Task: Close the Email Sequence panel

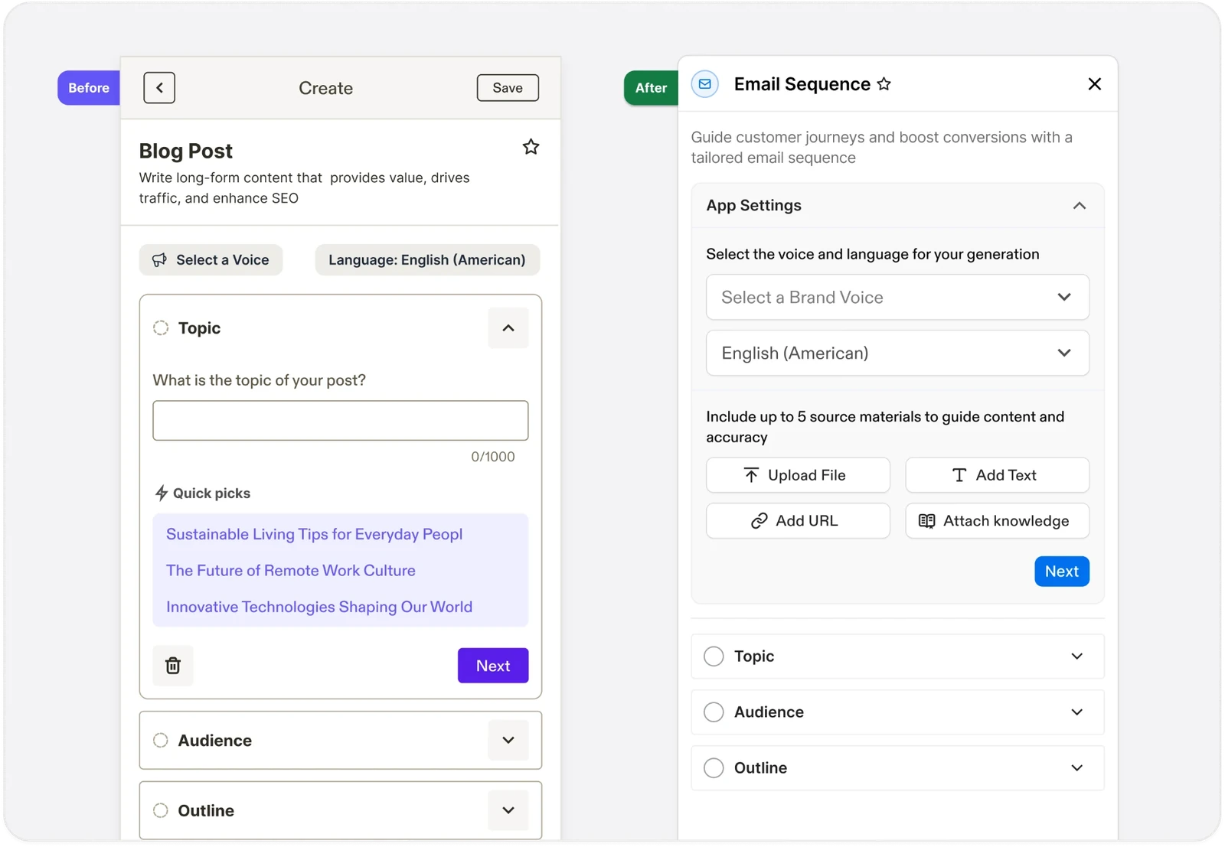Action: point(1094,84)
